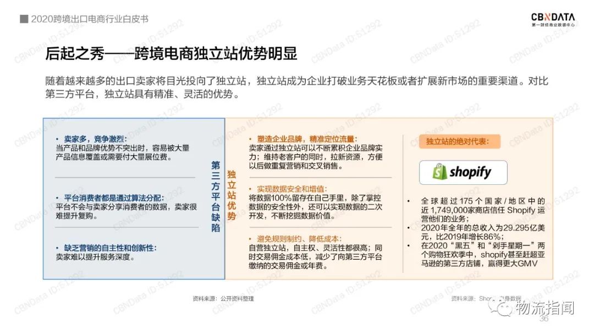Select the header text "2020跨境出口电商行业白皮书"
The height and width of the screenshot is (334, 594).
pyautogui.click(x=90, y=19)
